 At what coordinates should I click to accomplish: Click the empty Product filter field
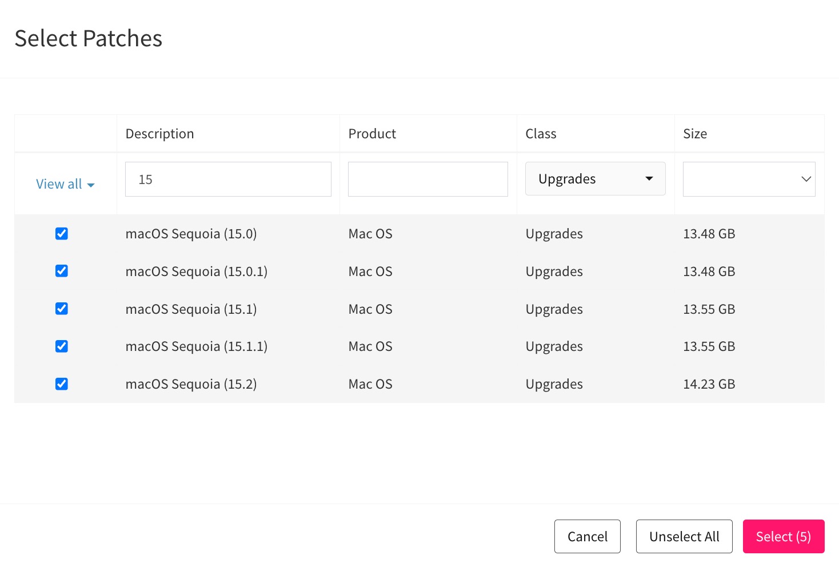point(428,179)
